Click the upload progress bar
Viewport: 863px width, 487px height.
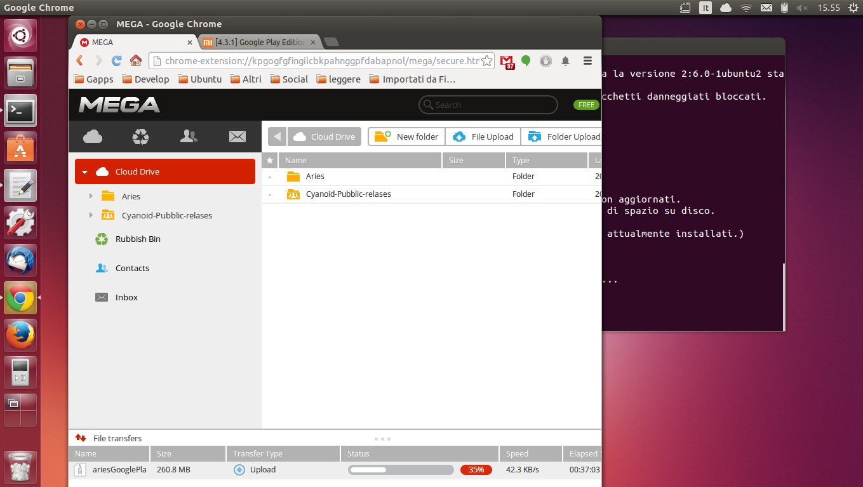401,470
